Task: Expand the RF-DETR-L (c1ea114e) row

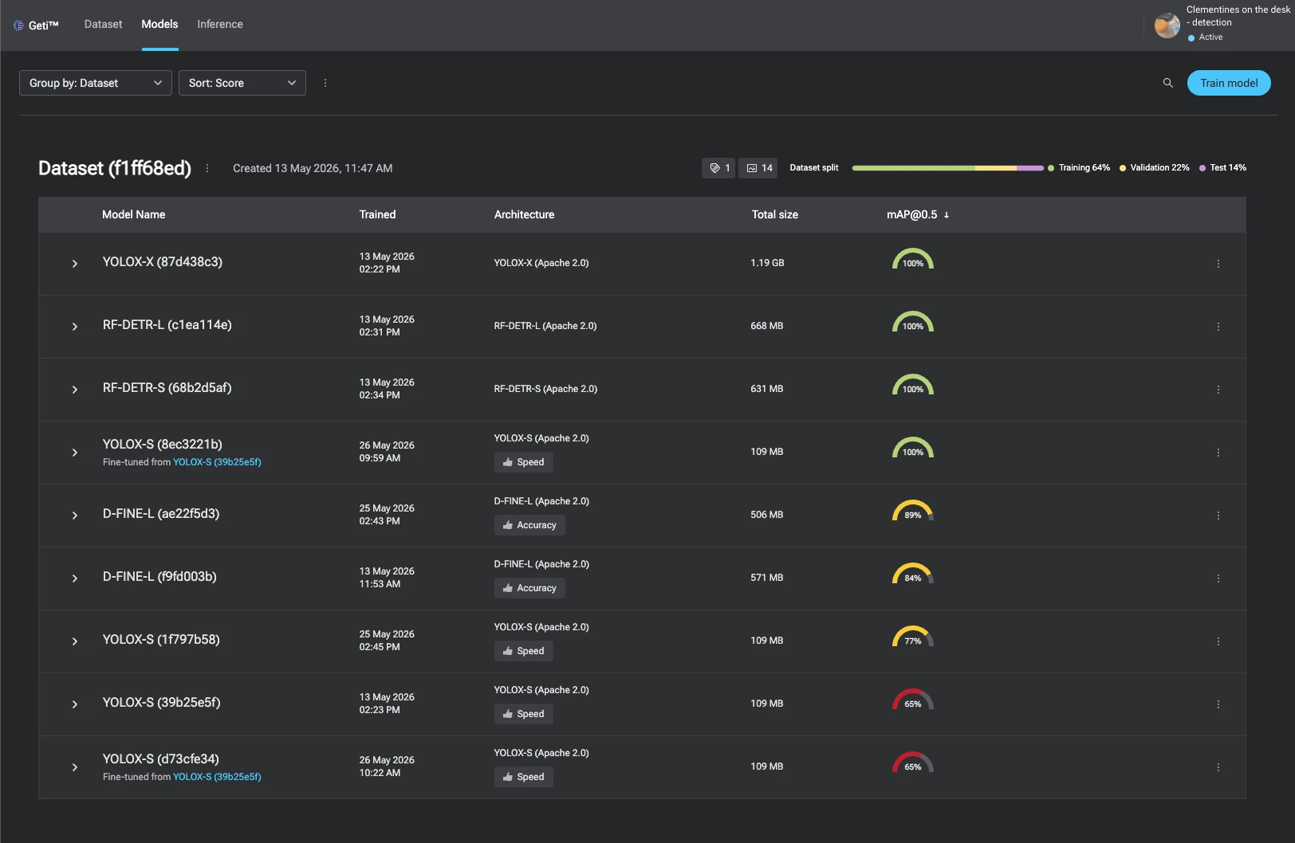Action: [75, 327]
